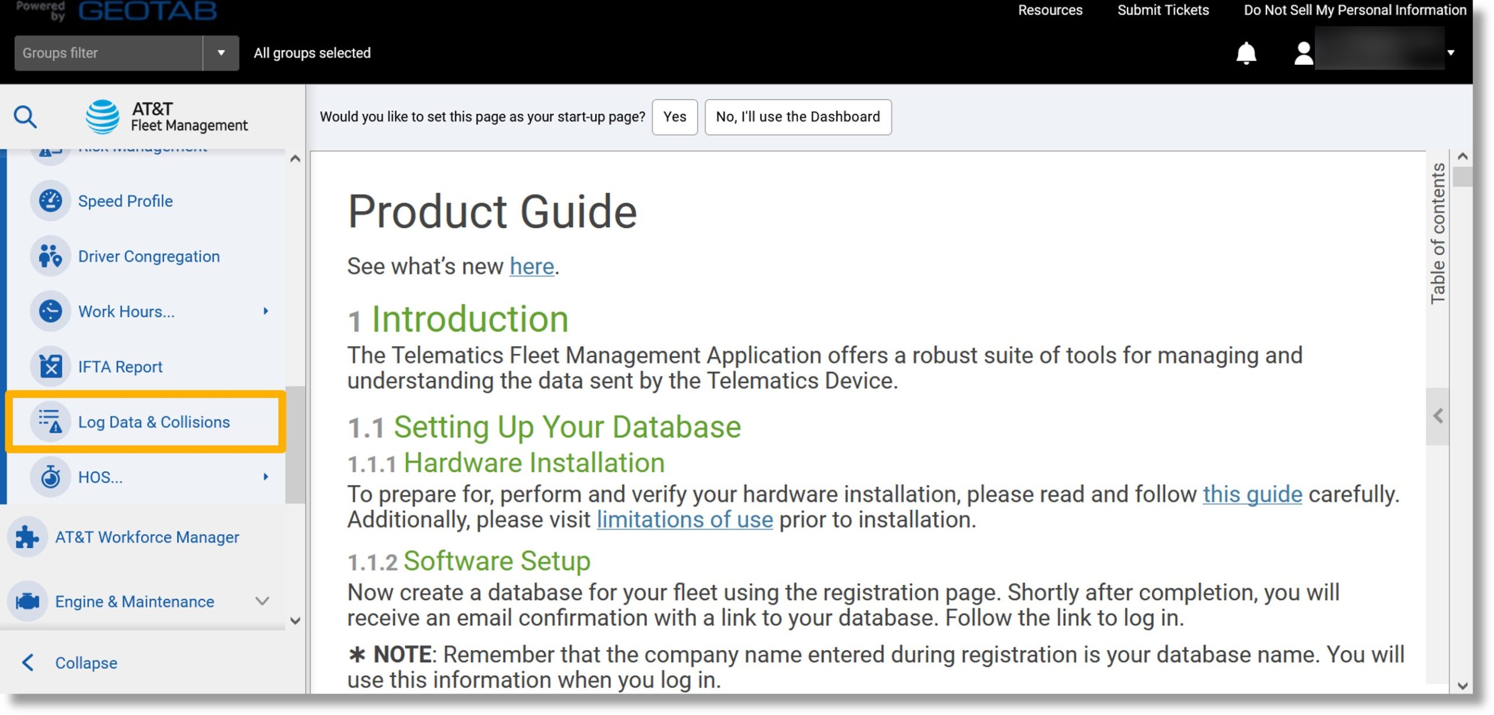Click the Product Guide title

click(492, 211)
